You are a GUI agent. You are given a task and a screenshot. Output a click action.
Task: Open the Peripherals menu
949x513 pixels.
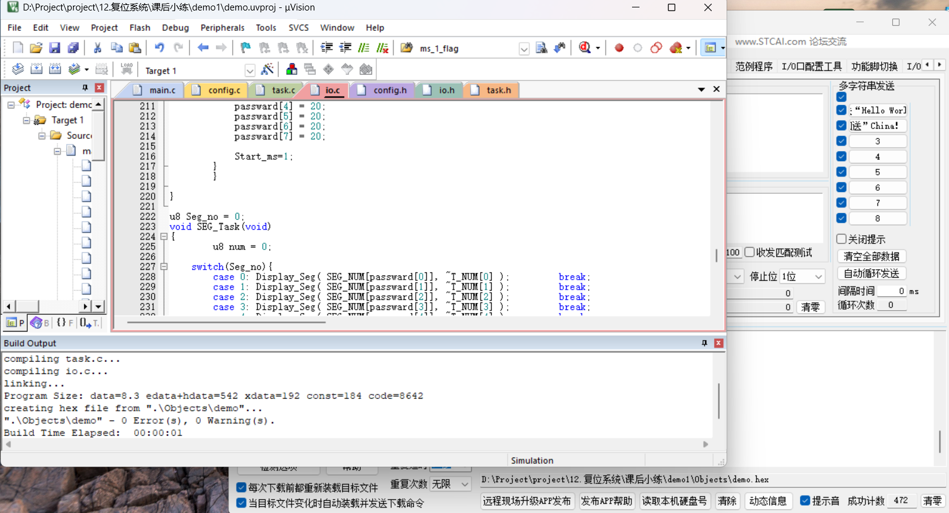coord(222,28)
